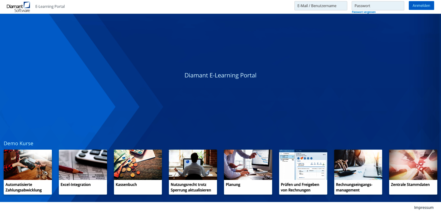Select the Planung course title
441x213 pixels.
tap(233, 185)
